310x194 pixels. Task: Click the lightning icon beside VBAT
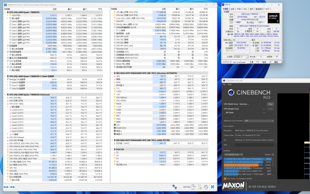(x=114, y=119)
